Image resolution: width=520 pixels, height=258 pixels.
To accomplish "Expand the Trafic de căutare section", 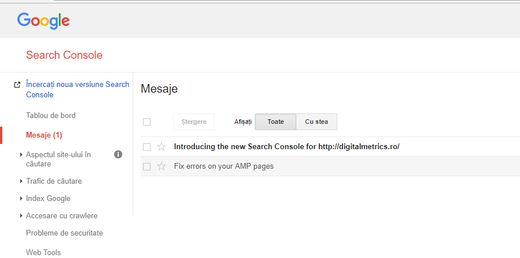I will [x=21, y=181].
